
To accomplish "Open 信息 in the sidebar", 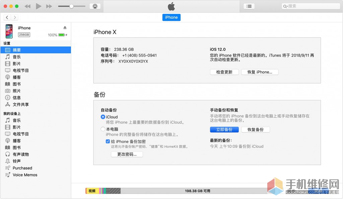I will coord(36,98).
